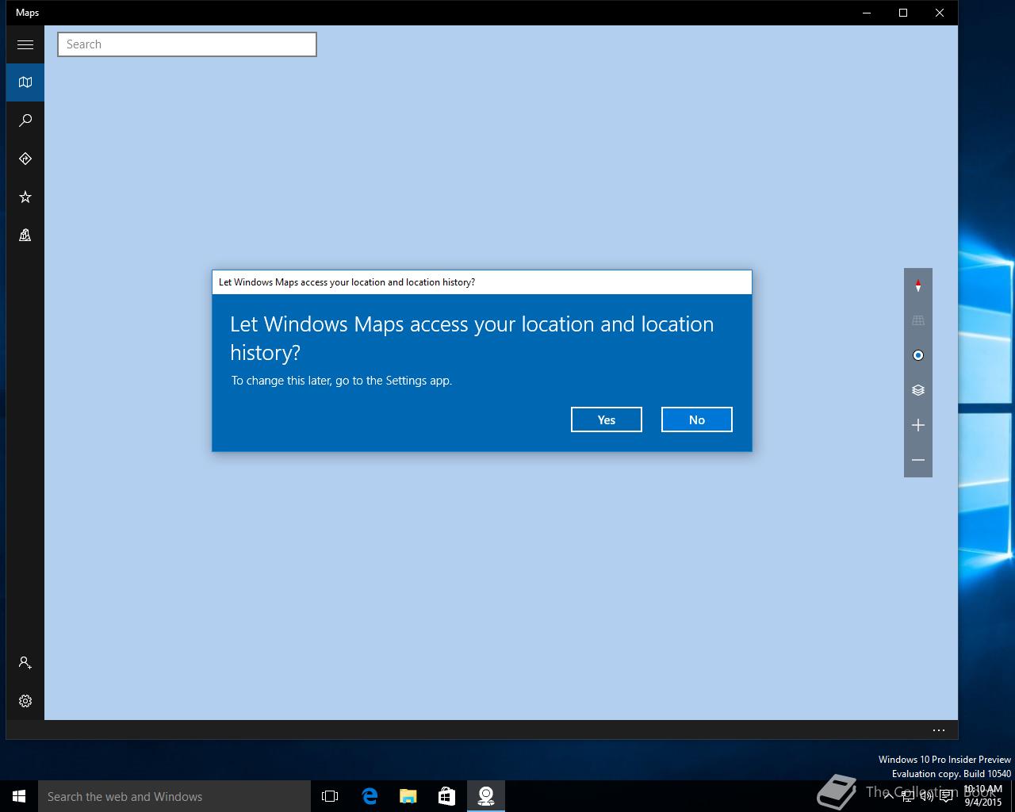The height and width of the screenshot is (812, 1015).
Task: Maximize the Maps window
Action: click(903, 13)
